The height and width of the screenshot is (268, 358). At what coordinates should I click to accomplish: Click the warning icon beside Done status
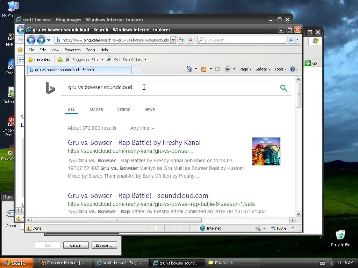click(29, 228)
